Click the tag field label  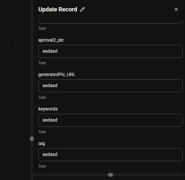[42, 144]
